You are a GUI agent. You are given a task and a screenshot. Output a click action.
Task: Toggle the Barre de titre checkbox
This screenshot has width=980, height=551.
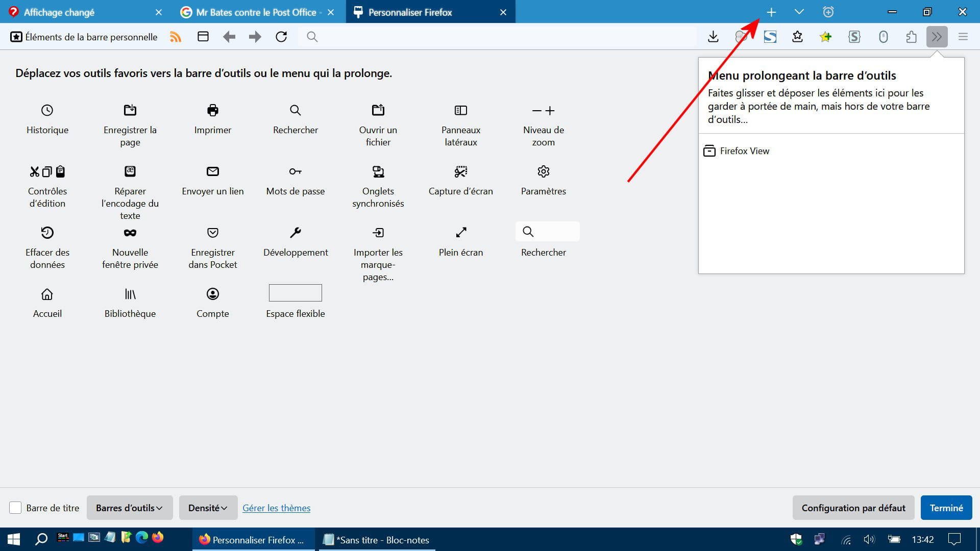point(15,508)
